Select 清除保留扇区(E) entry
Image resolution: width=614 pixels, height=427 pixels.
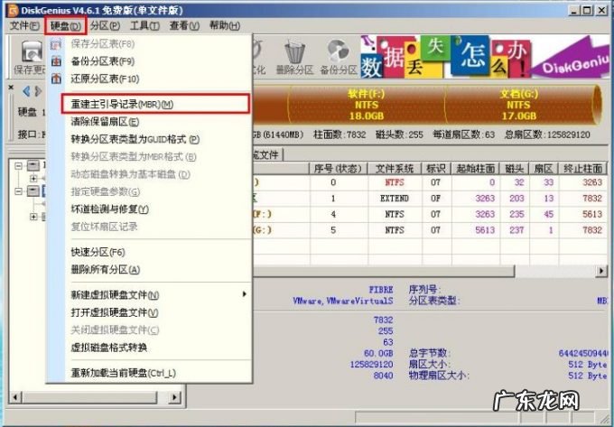tap(105, 122)
